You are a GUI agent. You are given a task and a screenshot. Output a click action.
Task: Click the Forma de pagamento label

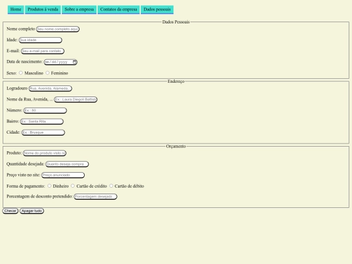[26, 186]
